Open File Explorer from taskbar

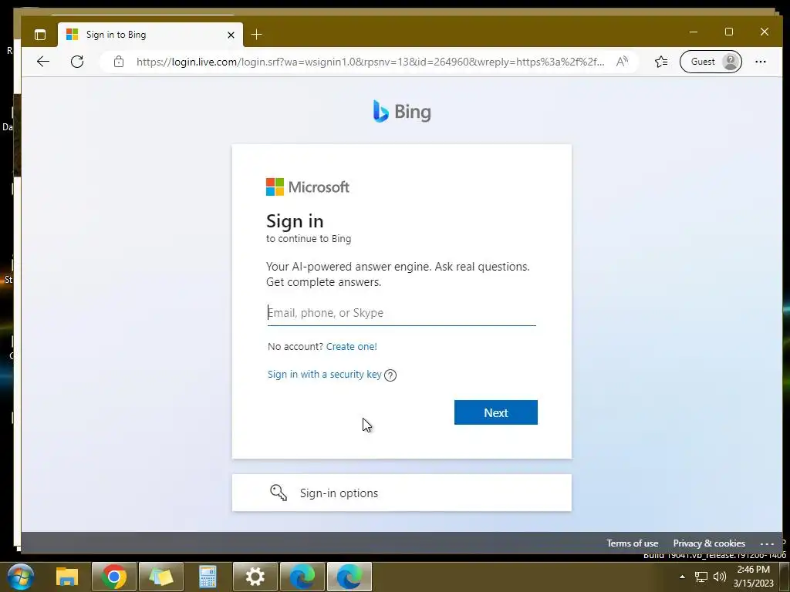pyautogui.click(x=67, y=577)
